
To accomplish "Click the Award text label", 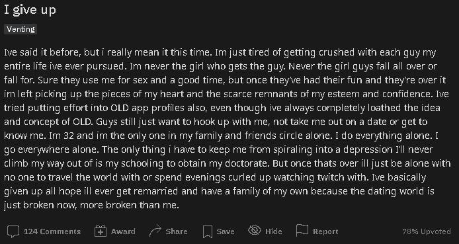I will pyautogui.click(x=123, y=231).
